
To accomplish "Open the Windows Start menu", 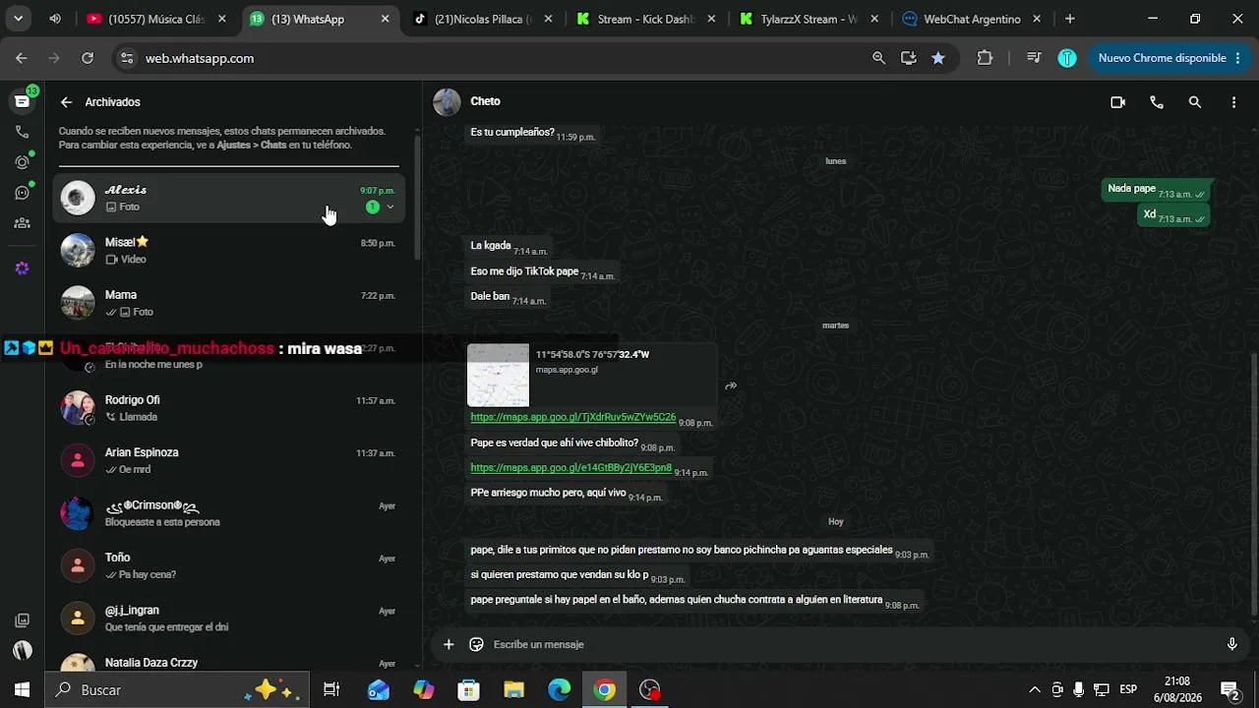I will [x=22, y=690].
